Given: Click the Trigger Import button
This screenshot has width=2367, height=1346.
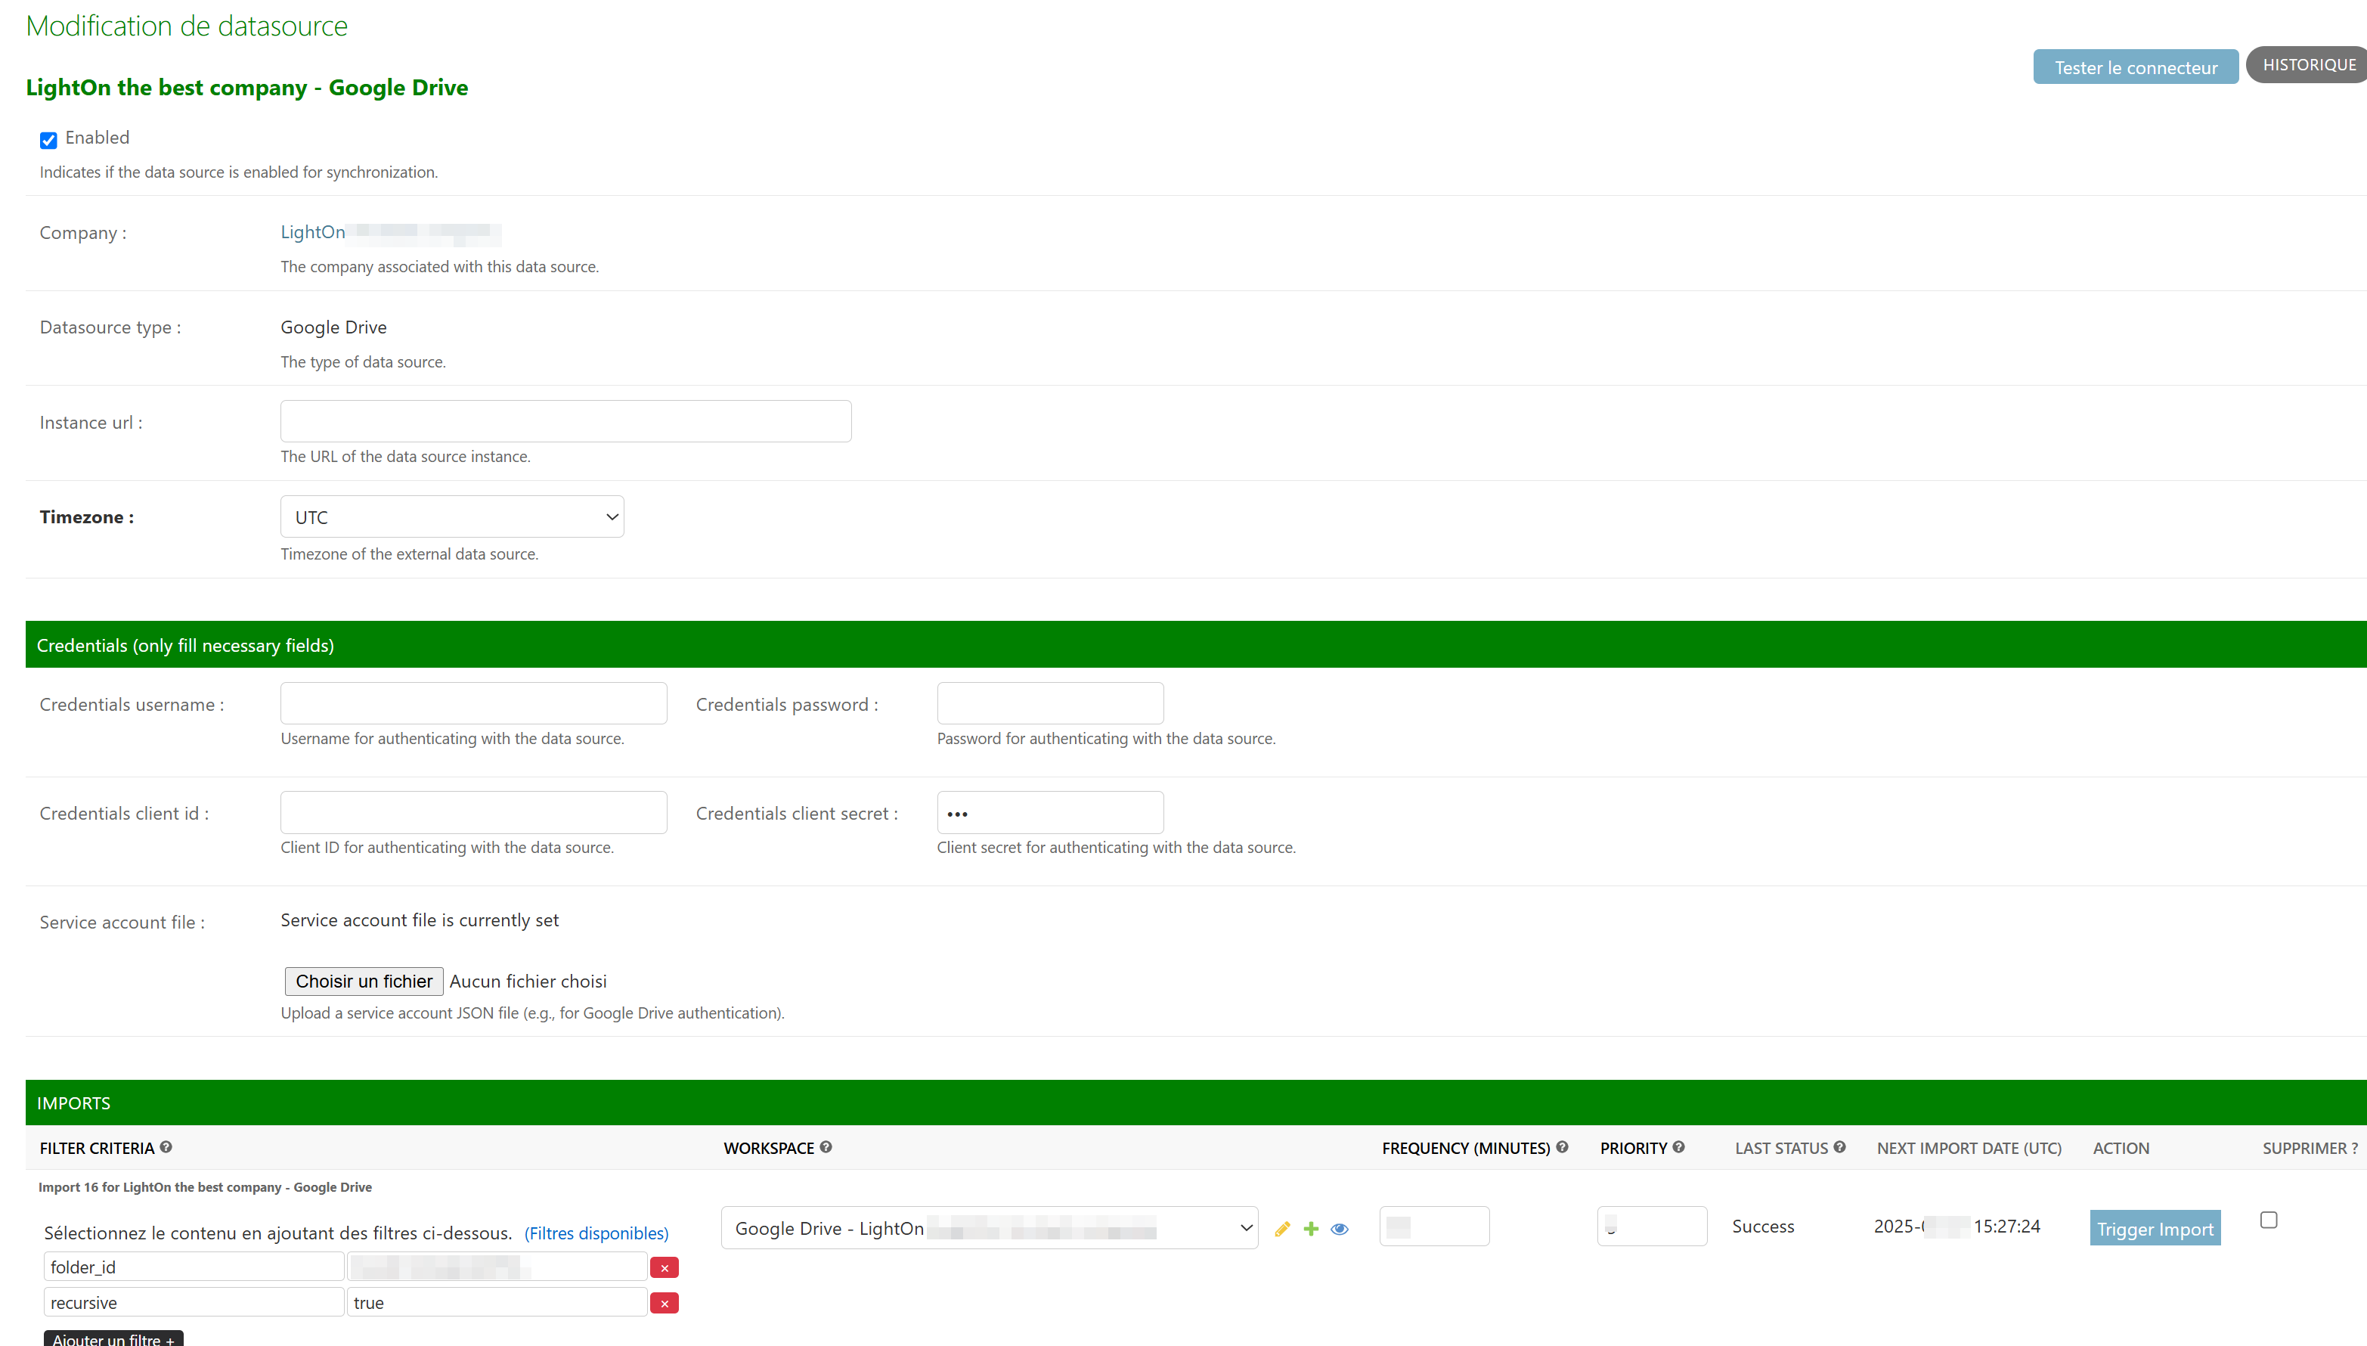Looking at the screenshot, I should coord(2155,1228).
